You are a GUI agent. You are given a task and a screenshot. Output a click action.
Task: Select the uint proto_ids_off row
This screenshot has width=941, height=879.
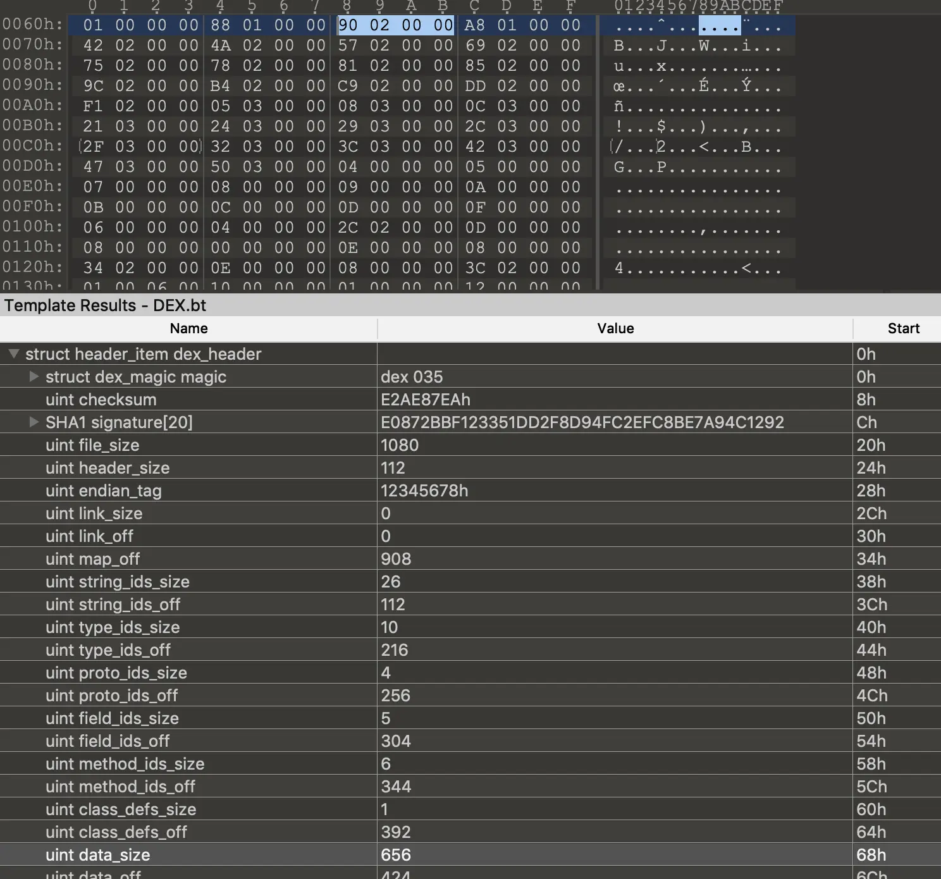pos(471,696)
